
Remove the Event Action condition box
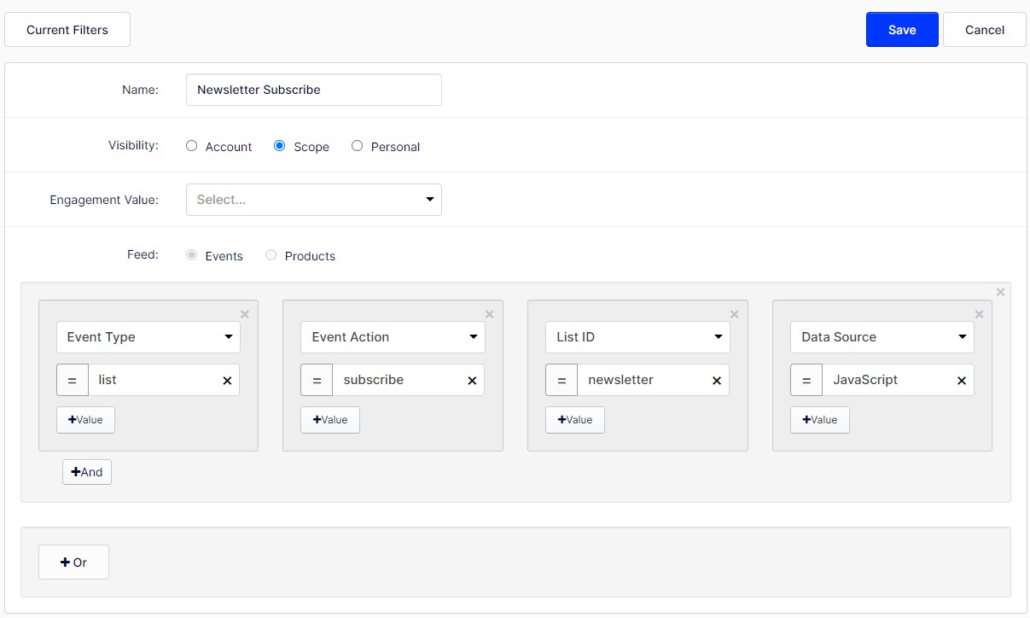(490, 314)
